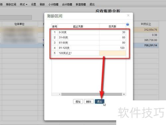Image resolution: width=166 pixels, height=125 pixels.
Task: Click row number 3 in 序号 column
Action: pyautogui.click(x=55, y=43)
